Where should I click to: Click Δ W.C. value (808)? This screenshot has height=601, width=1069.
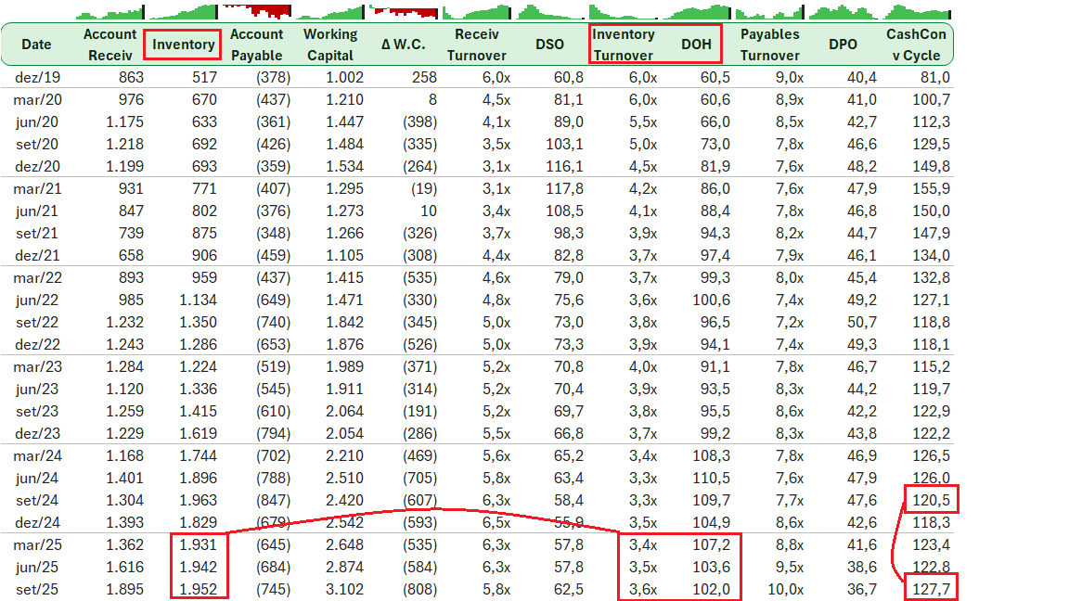pyautogui.click(x=420, y=590)
